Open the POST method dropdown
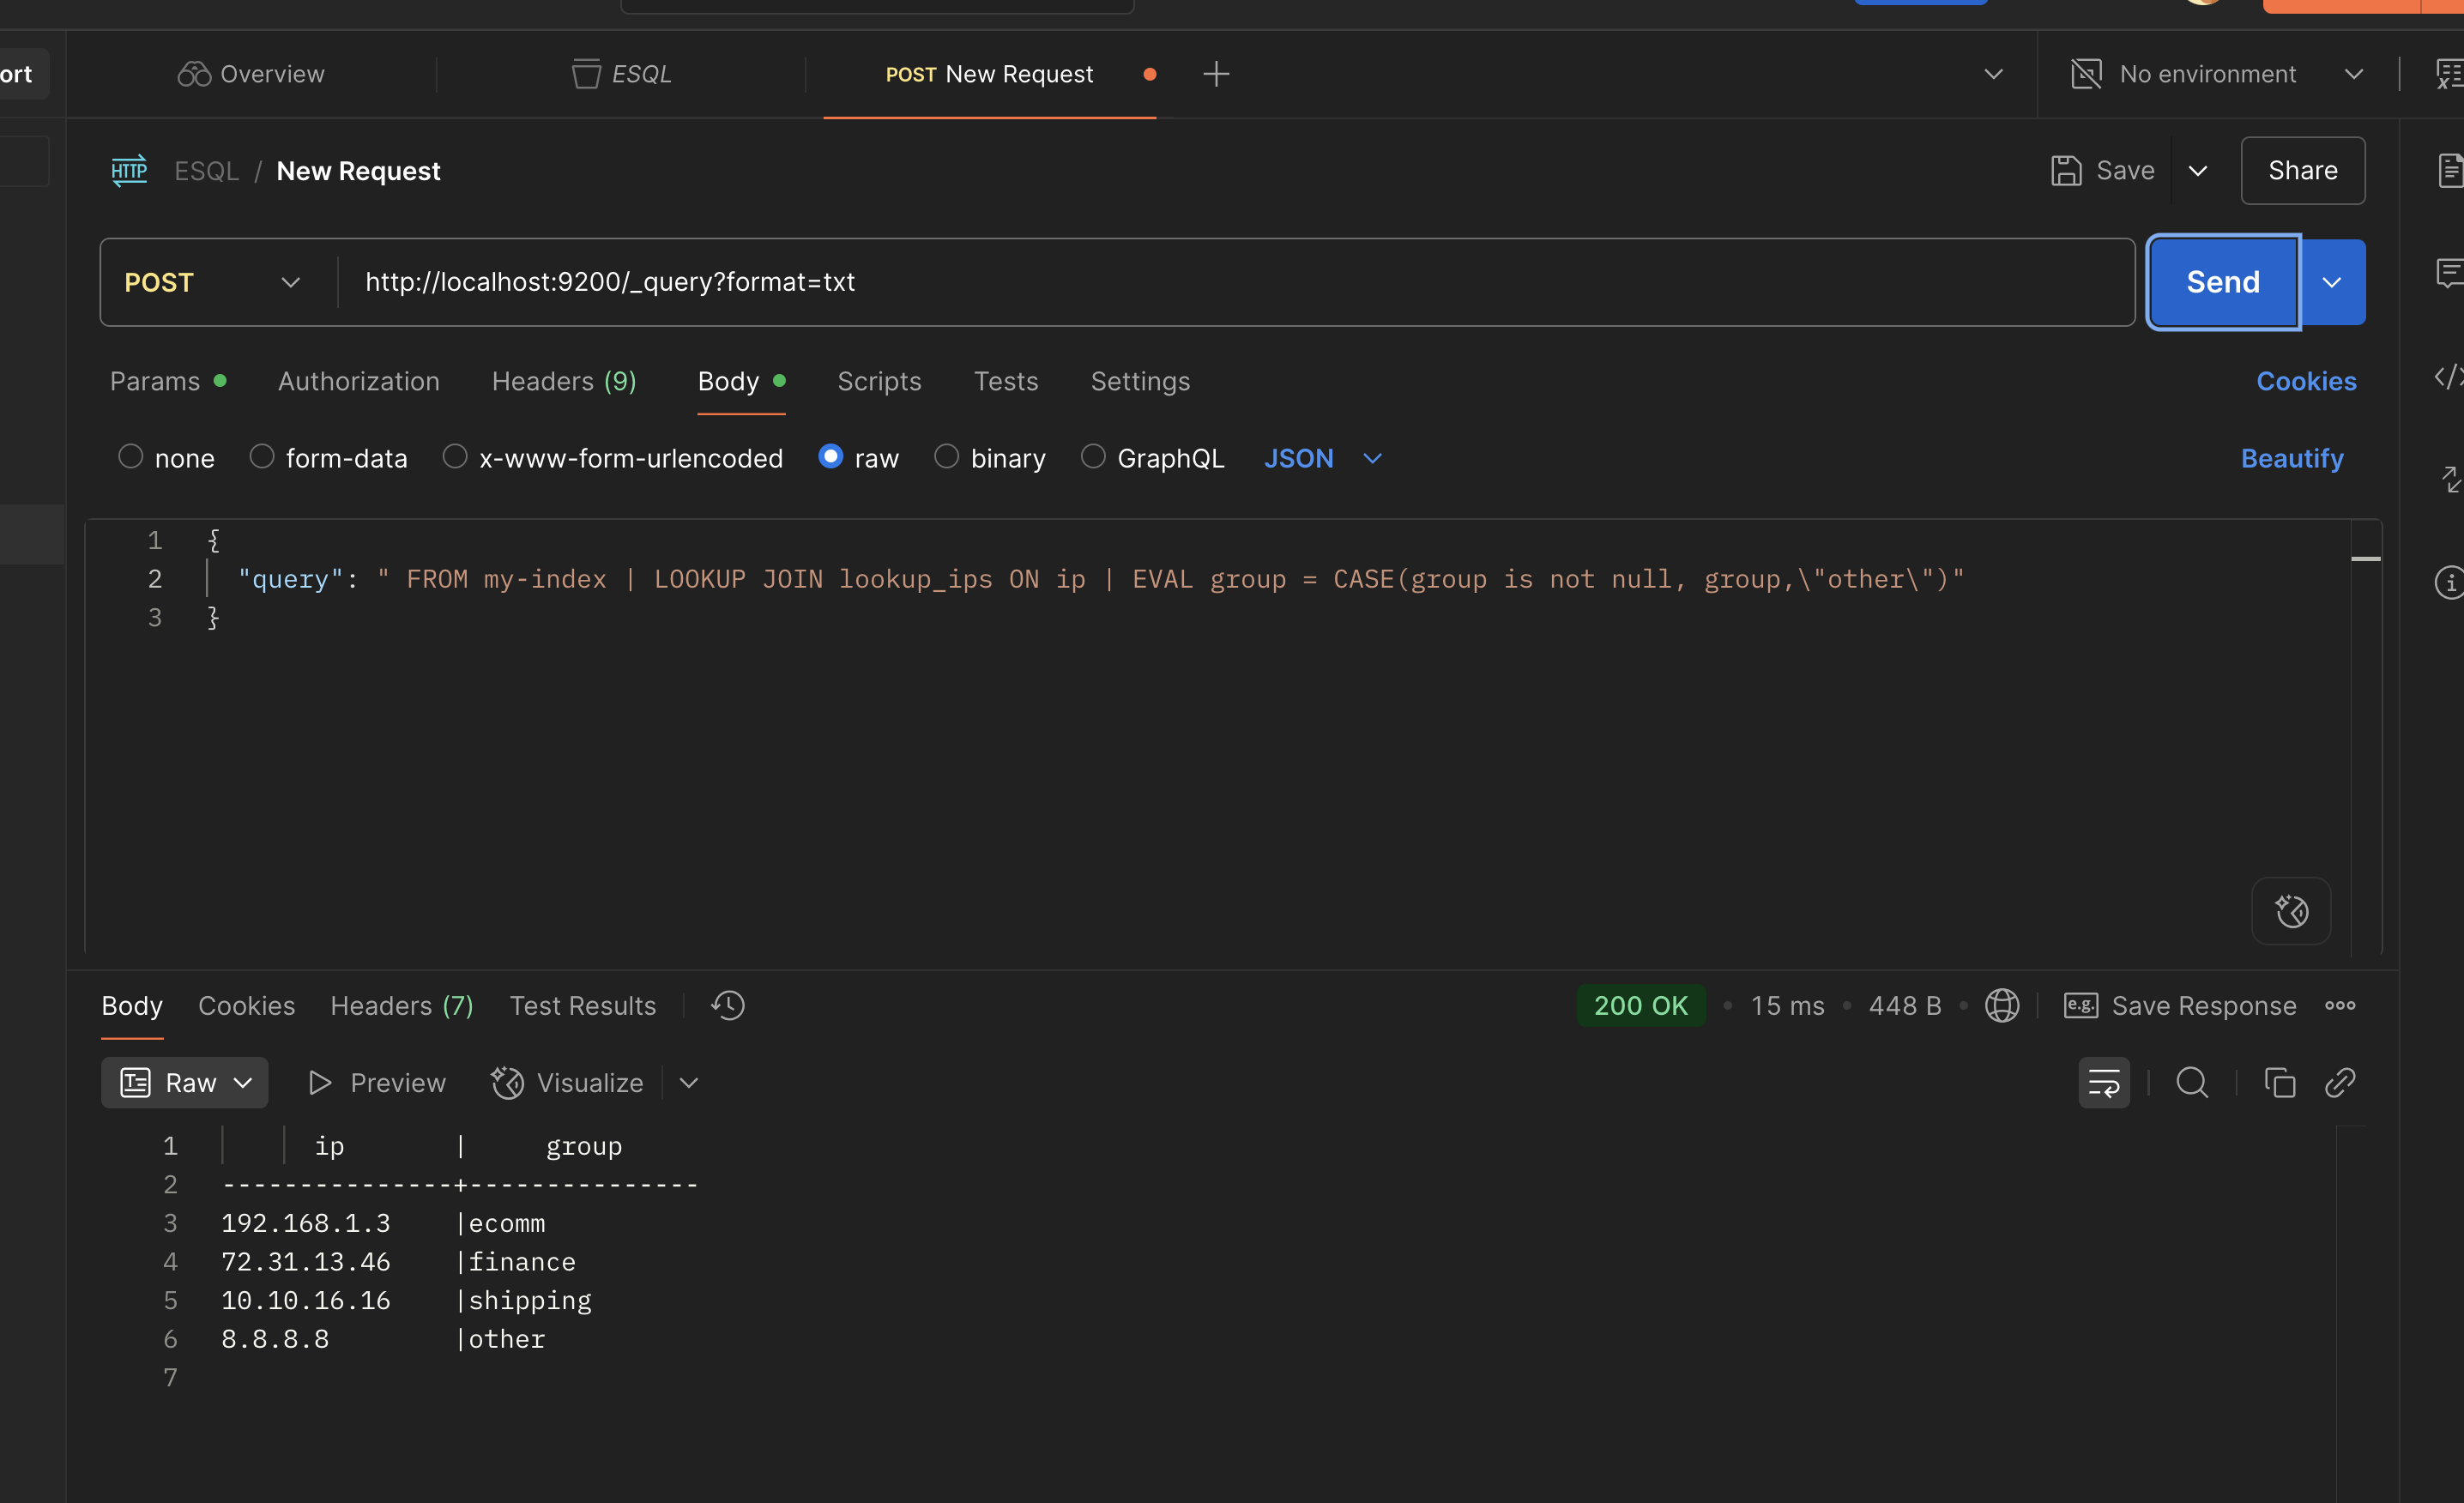The image size is (2464, 1503). pos(212,282)
